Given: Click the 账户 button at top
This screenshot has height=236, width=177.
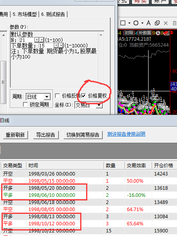Looking at the screenshot, I should pos(160,2).
